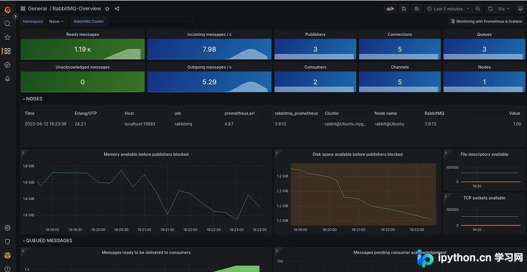The image size is (527, 272).
Task: Switch to TV mode using the monitor icon
Action: 521,9
